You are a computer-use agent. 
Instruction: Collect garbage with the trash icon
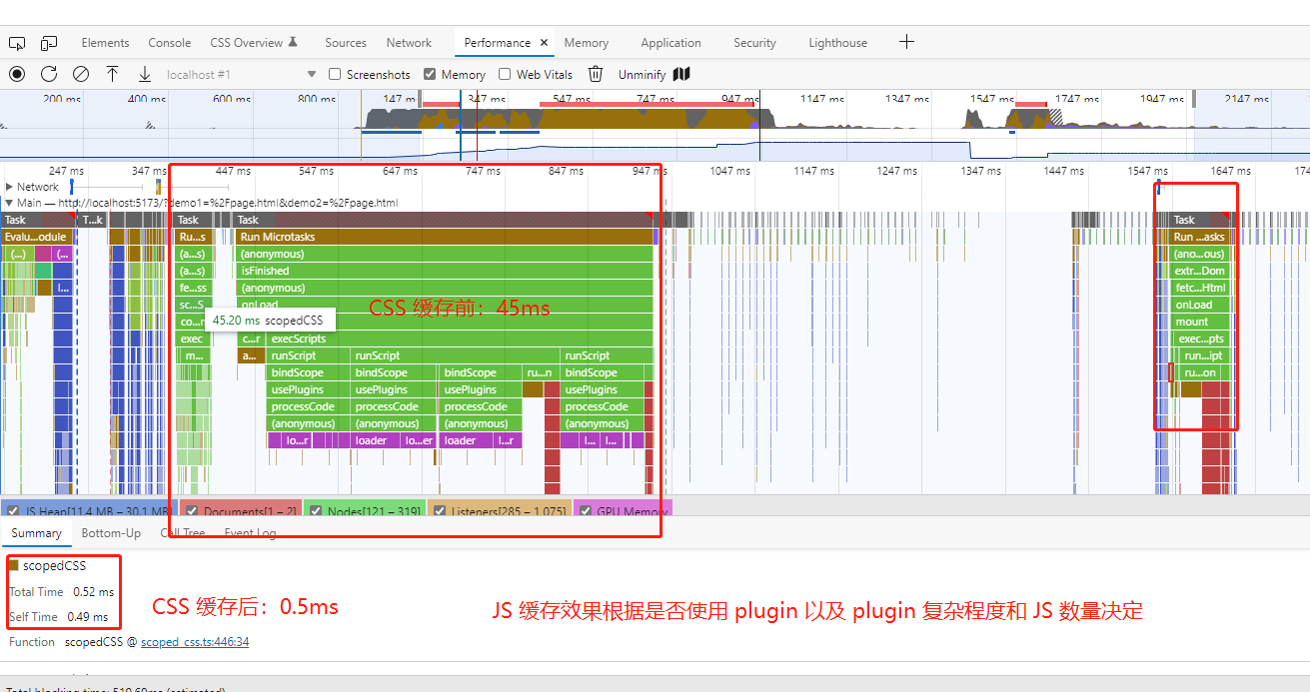coord(596,74)
